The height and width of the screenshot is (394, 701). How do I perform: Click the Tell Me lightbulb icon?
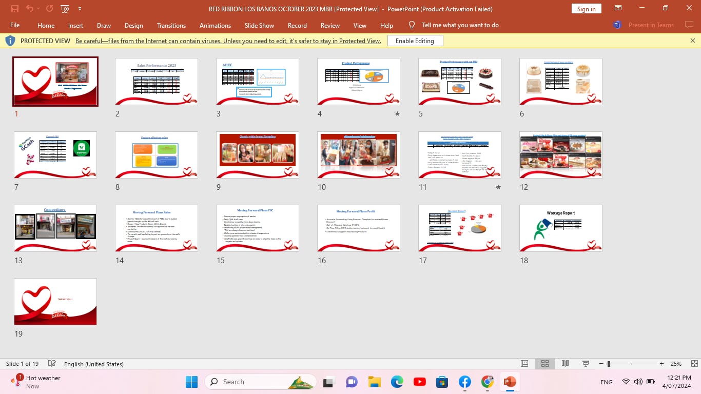tap(412, 25)
